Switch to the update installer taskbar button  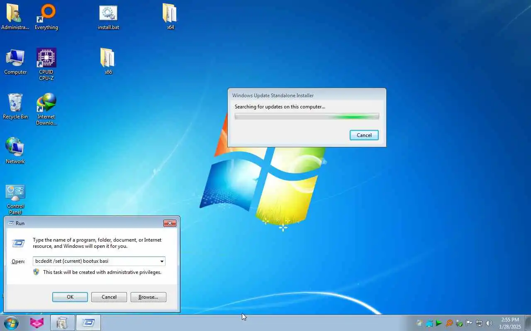[63, 323]
